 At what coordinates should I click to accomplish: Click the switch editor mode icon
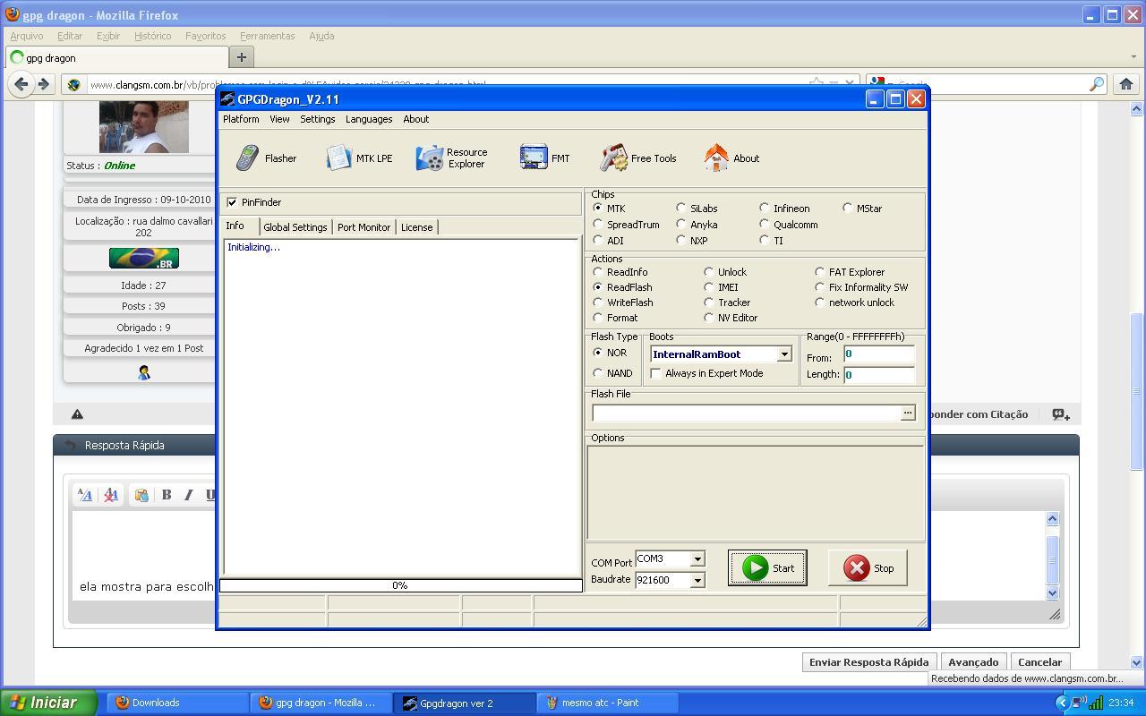(x=85, y=495)
